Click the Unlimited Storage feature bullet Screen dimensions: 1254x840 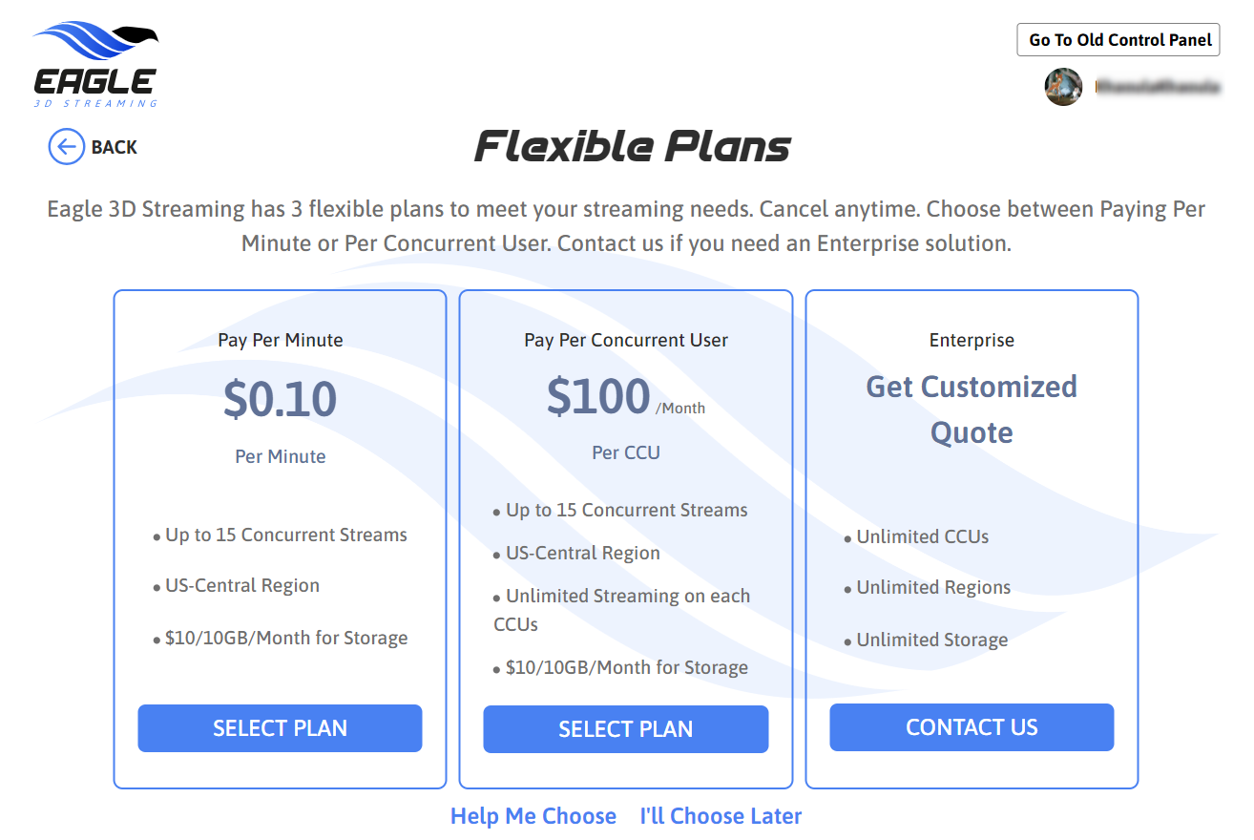[x=931, y=640]
